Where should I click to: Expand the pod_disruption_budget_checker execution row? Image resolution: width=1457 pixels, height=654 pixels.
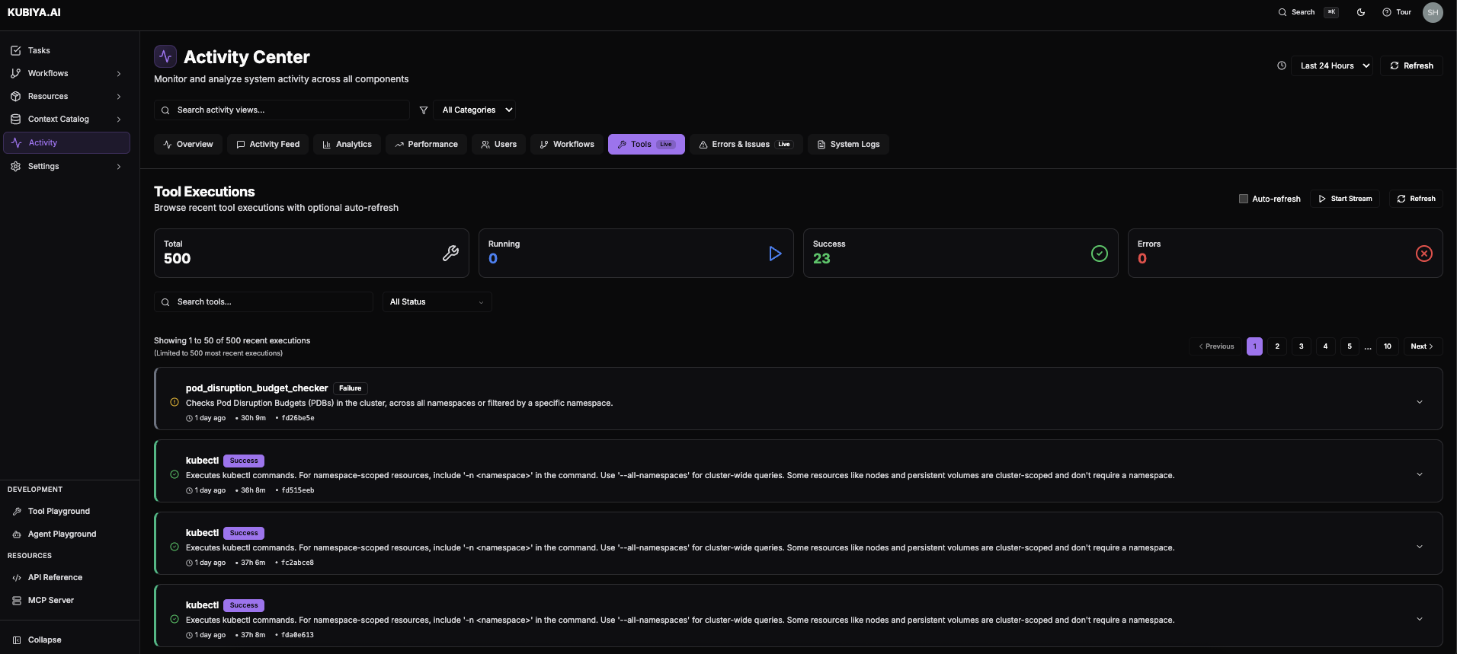click(x=1420, y=402)
